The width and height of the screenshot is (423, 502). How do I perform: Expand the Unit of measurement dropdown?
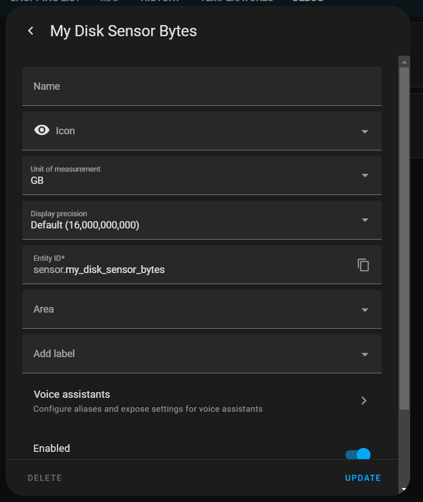point(365,176)
